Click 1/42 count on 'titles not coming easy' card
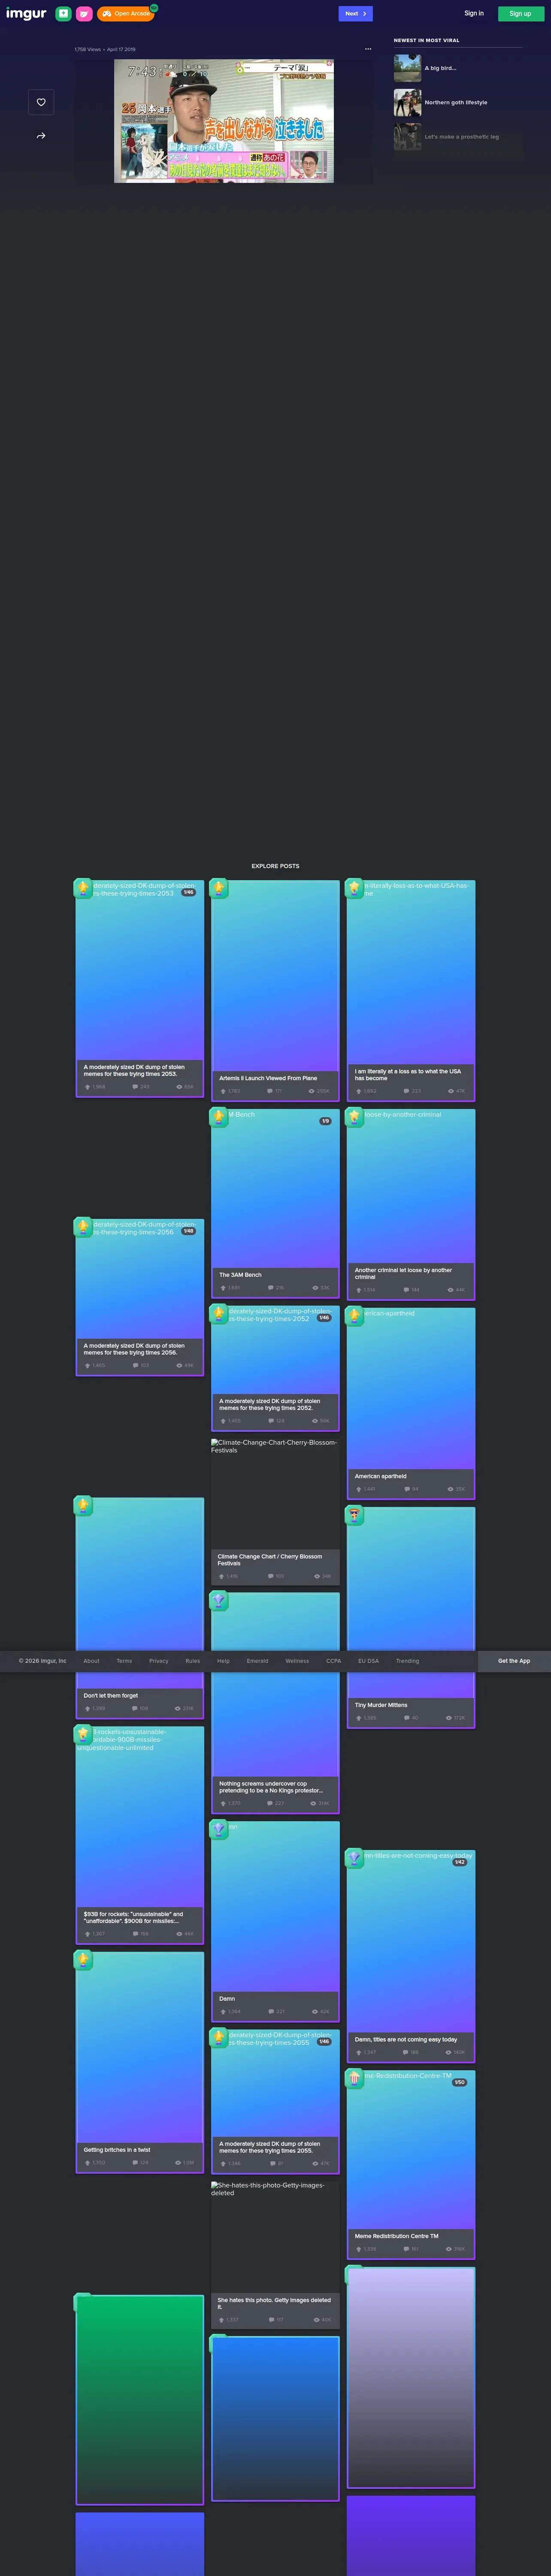This screenshot has height=2576, width=551. tap(459, 1862)
